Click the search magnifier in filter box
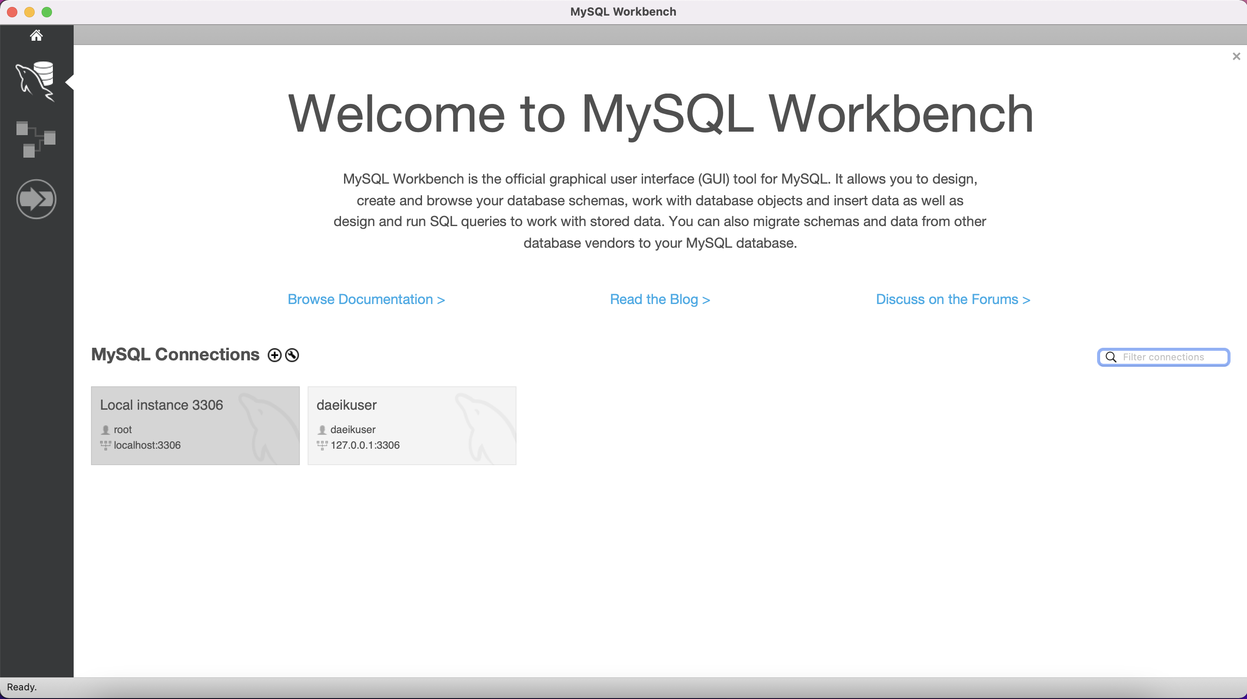This screenshot has height=699, width=1247. pyautogui.click(x=1111, y=357)
